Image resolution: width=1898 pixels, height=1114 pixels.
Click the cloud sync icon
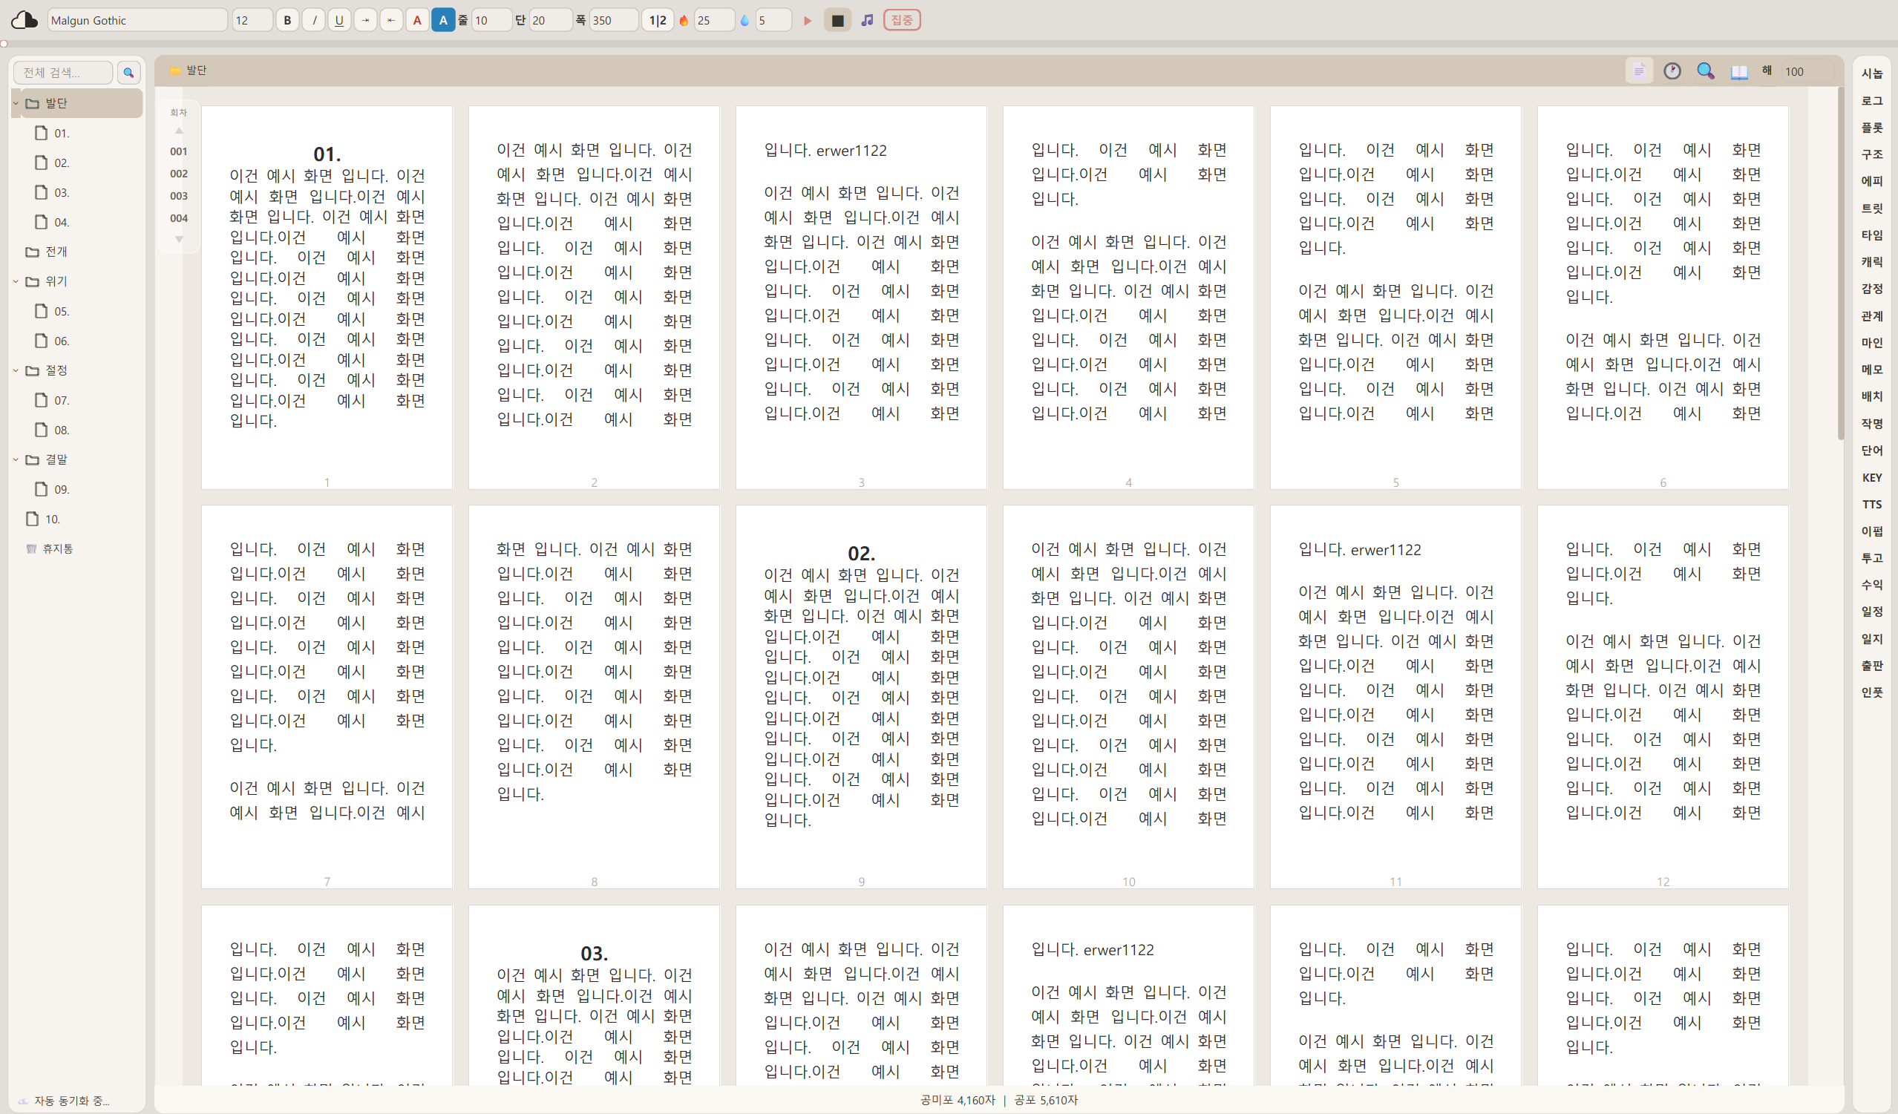tap(24, 19)
